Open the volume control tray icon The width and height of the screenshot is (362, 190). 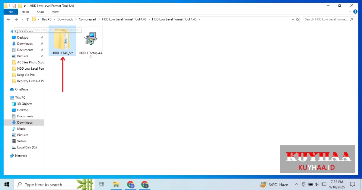[x=317, y=185]
